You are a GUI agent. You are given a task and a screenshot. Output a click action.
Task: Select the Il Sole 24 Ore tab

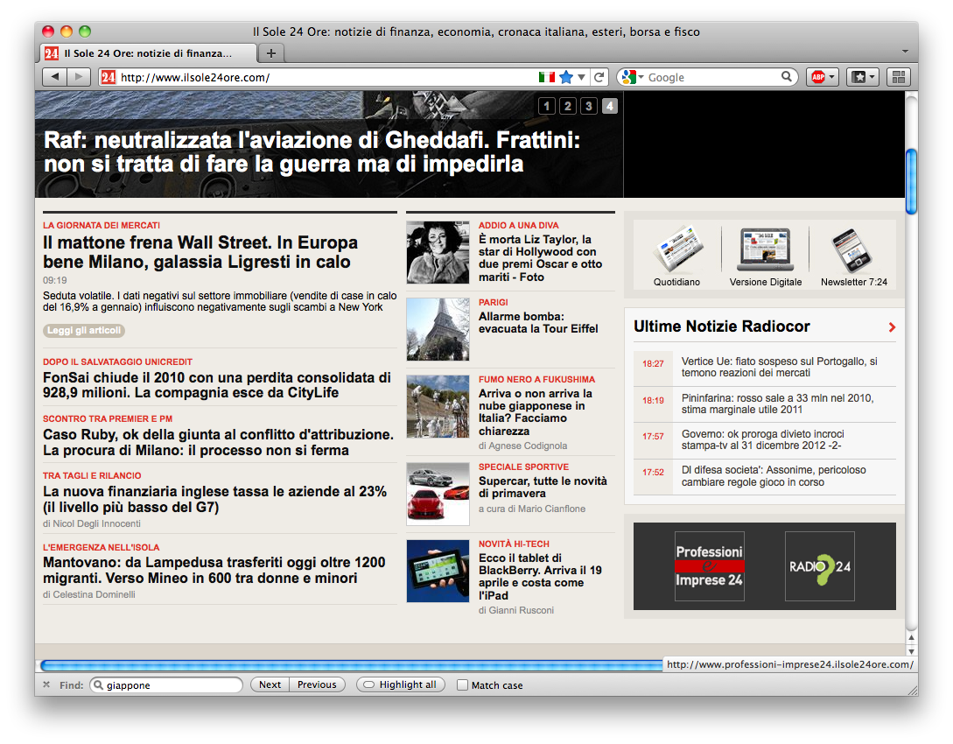click(149, 53)
